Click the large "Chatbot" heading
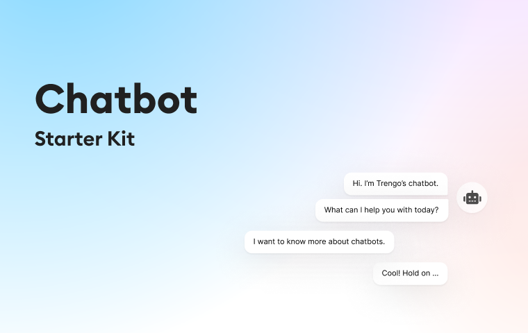The width and height of the screenshot is (528, 333). [x=116, y=99]
